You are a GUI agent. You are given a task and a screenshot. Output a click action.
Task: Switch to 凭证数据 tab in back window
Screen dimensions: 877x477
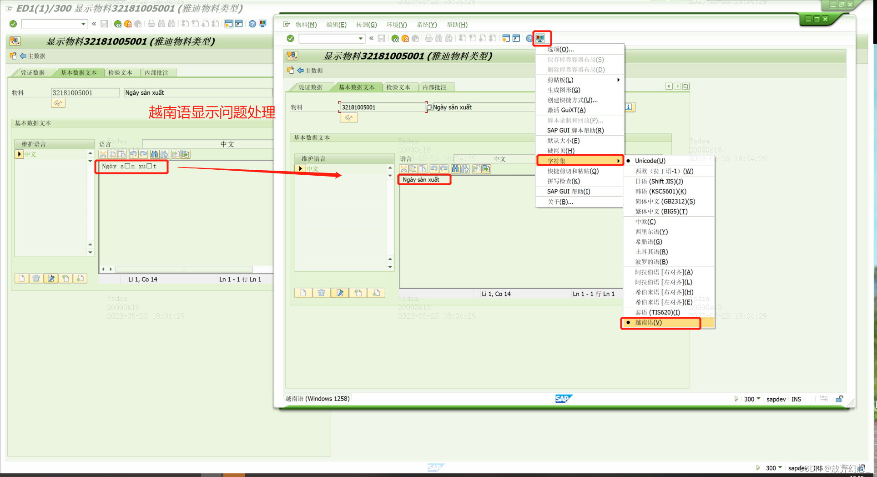click(x=32, y=72)
